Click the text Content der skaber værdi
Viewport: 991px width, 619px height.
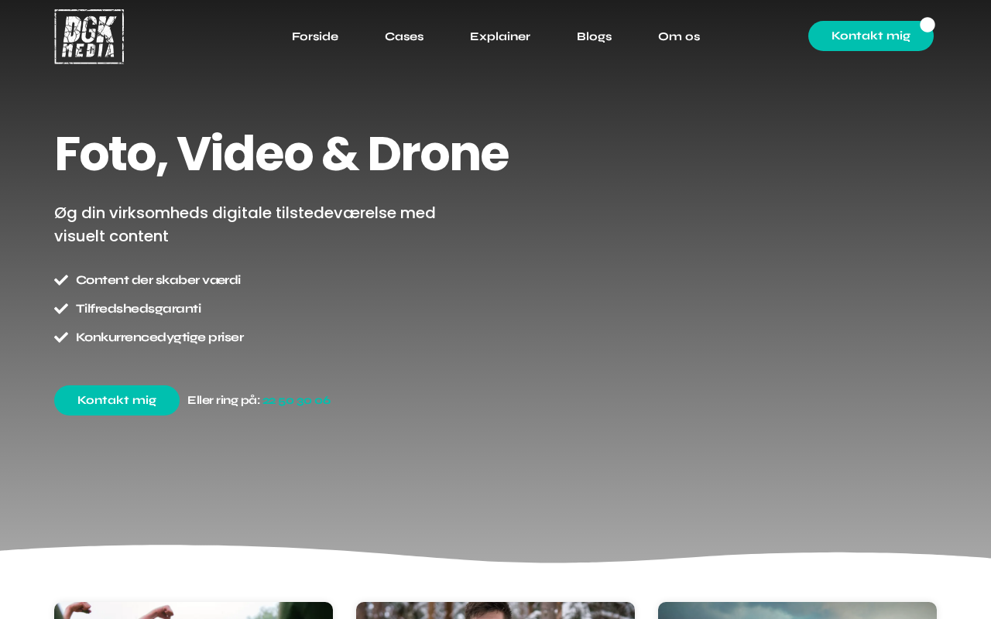tap(158, 280)
